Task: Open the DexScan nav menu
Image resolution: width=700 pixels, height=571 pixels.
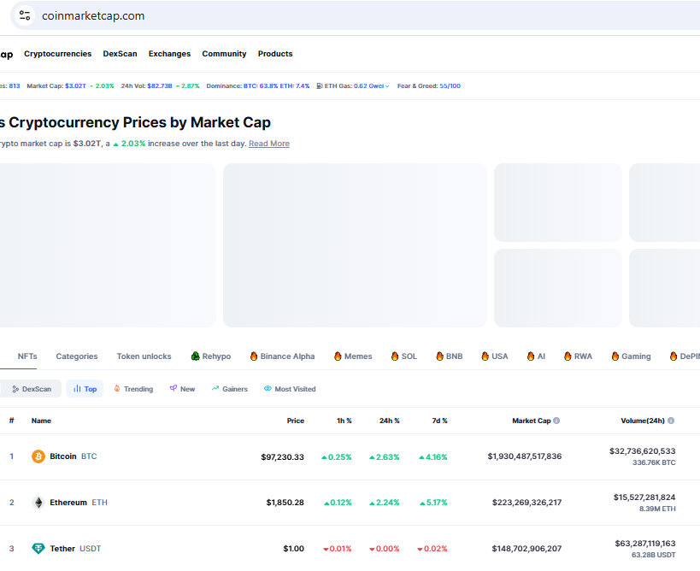Action: [121, 54]
